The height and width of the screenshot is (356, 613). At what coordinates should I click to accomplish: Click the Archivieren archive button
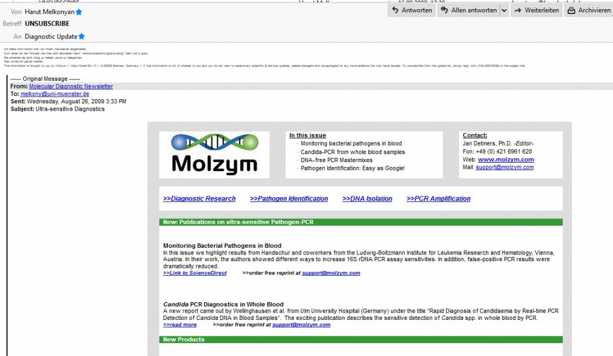[588, 10]
